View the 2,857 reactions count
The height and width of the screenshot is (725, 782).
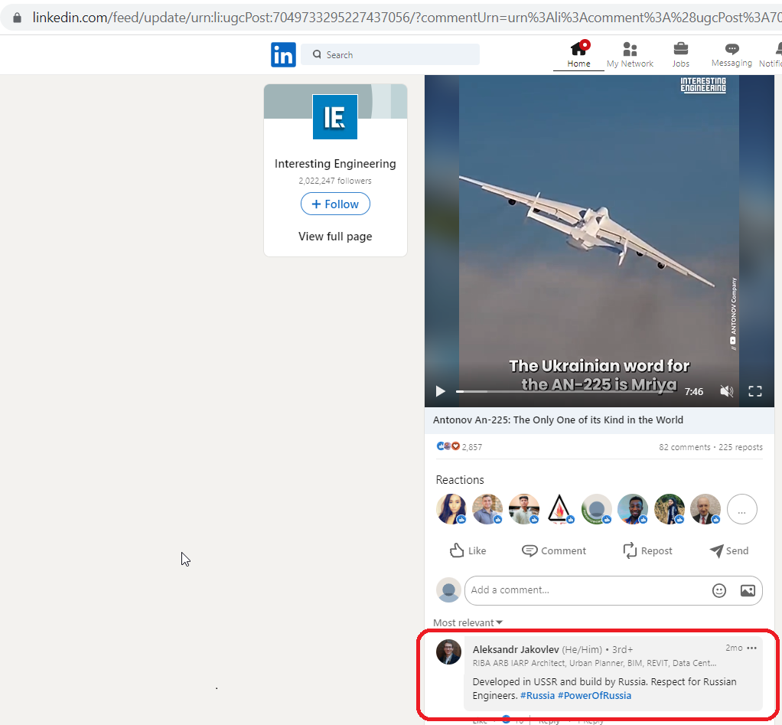pos(472,447)
